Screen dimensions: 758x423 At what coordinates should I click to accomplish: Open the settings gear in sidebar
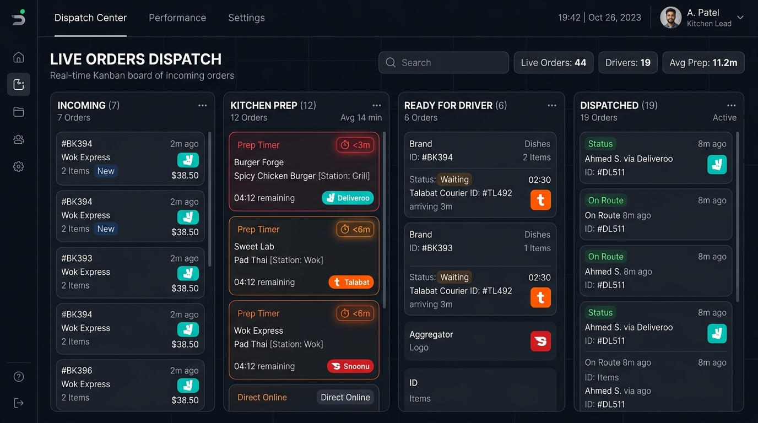click(x=19, y=166)
